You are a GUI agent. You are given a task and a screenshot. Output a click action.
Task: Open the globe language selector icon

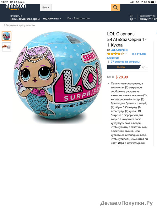[132, 19]
